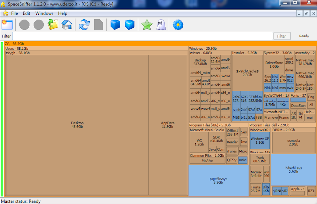Select the DriverStore 1.0Gb block
Screen dimensions: 317x204
point(274,64)
